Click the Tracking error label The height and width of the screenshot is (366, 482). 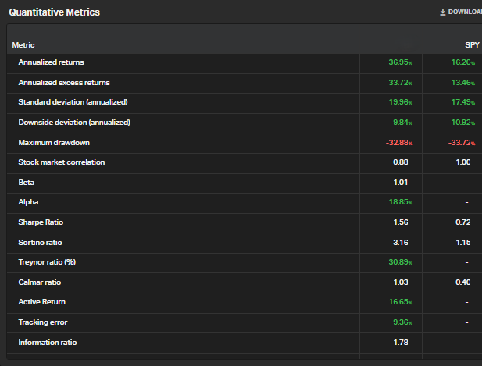[x=43, y=322]
